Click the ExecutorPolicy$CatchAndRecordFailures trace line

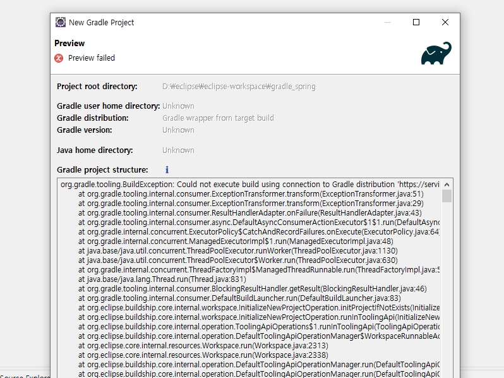tap(259, 232)
